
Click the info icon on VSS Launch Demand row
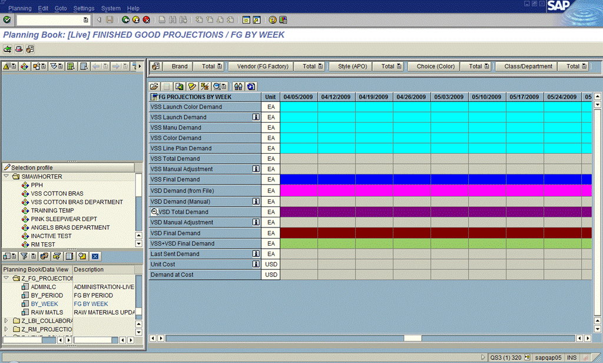tap(256, 117)
